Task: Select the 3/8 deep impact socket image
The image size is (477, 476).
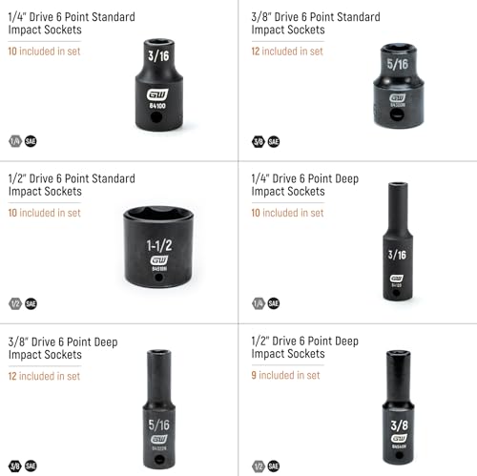Action: pyautogui.click(x=399, y=407)
